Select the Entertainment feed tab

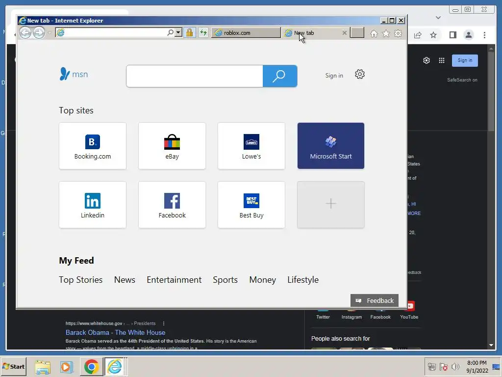point(174,280)
